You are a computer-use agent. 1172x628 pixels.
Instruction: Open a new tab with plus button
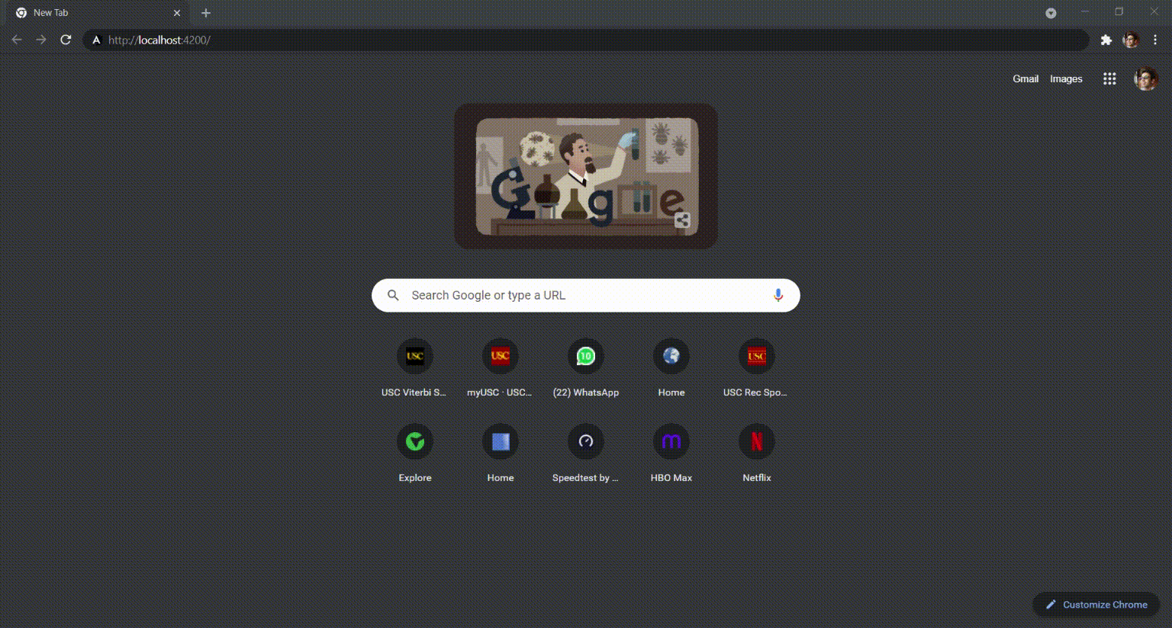click(205, 13)
